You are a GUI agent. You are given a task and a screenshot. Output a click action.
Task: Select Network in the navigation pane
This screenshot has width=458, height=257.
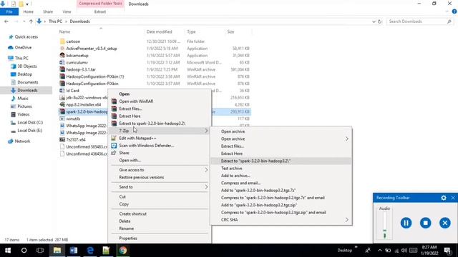(x=22, y=141)
